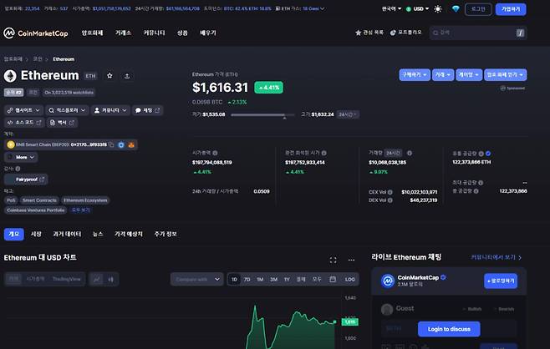Focus the search input field
This screenshot has height=349, width=550.
point(478,33)
